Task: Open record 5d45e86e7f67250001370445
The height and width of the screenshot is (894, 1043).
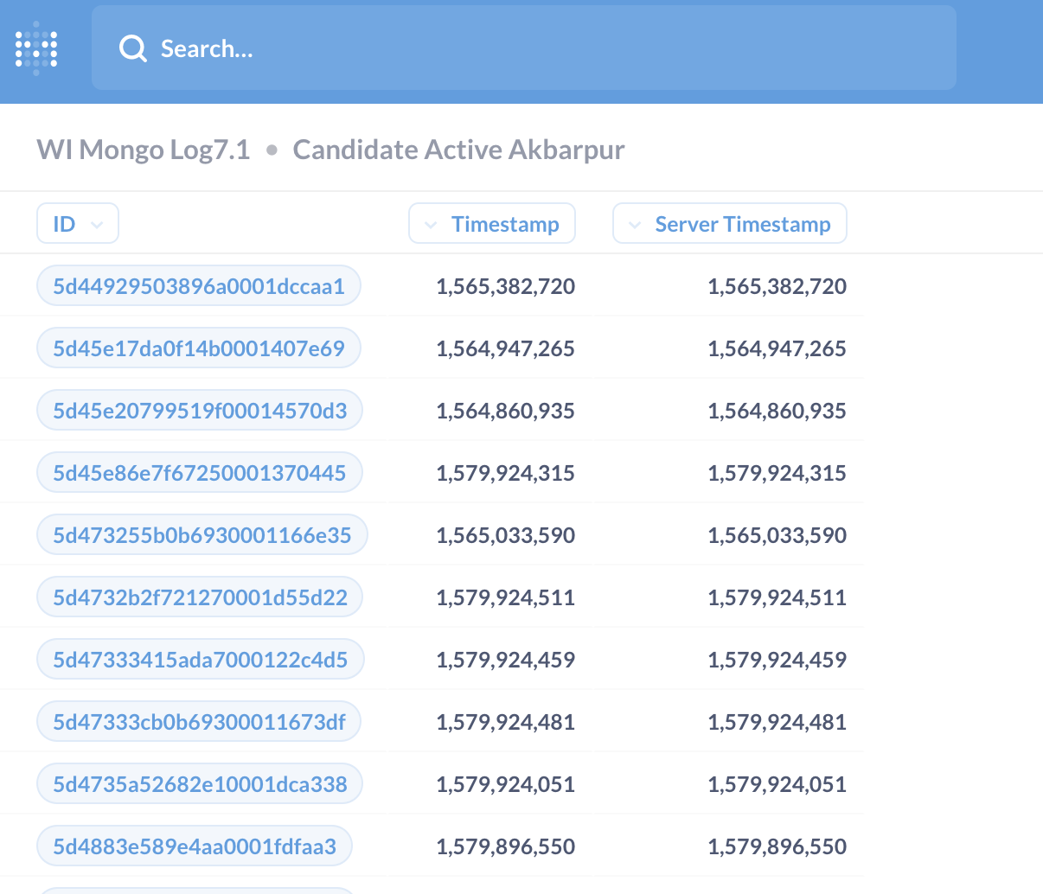Action: 200,473
